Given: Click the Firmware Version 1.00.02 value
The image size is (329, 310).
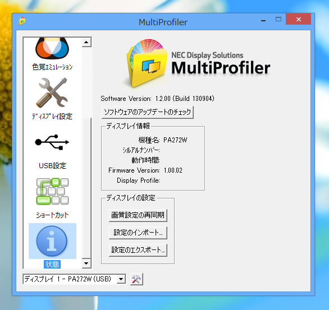Looking at the screenshot, I should (x=173, y=170).
